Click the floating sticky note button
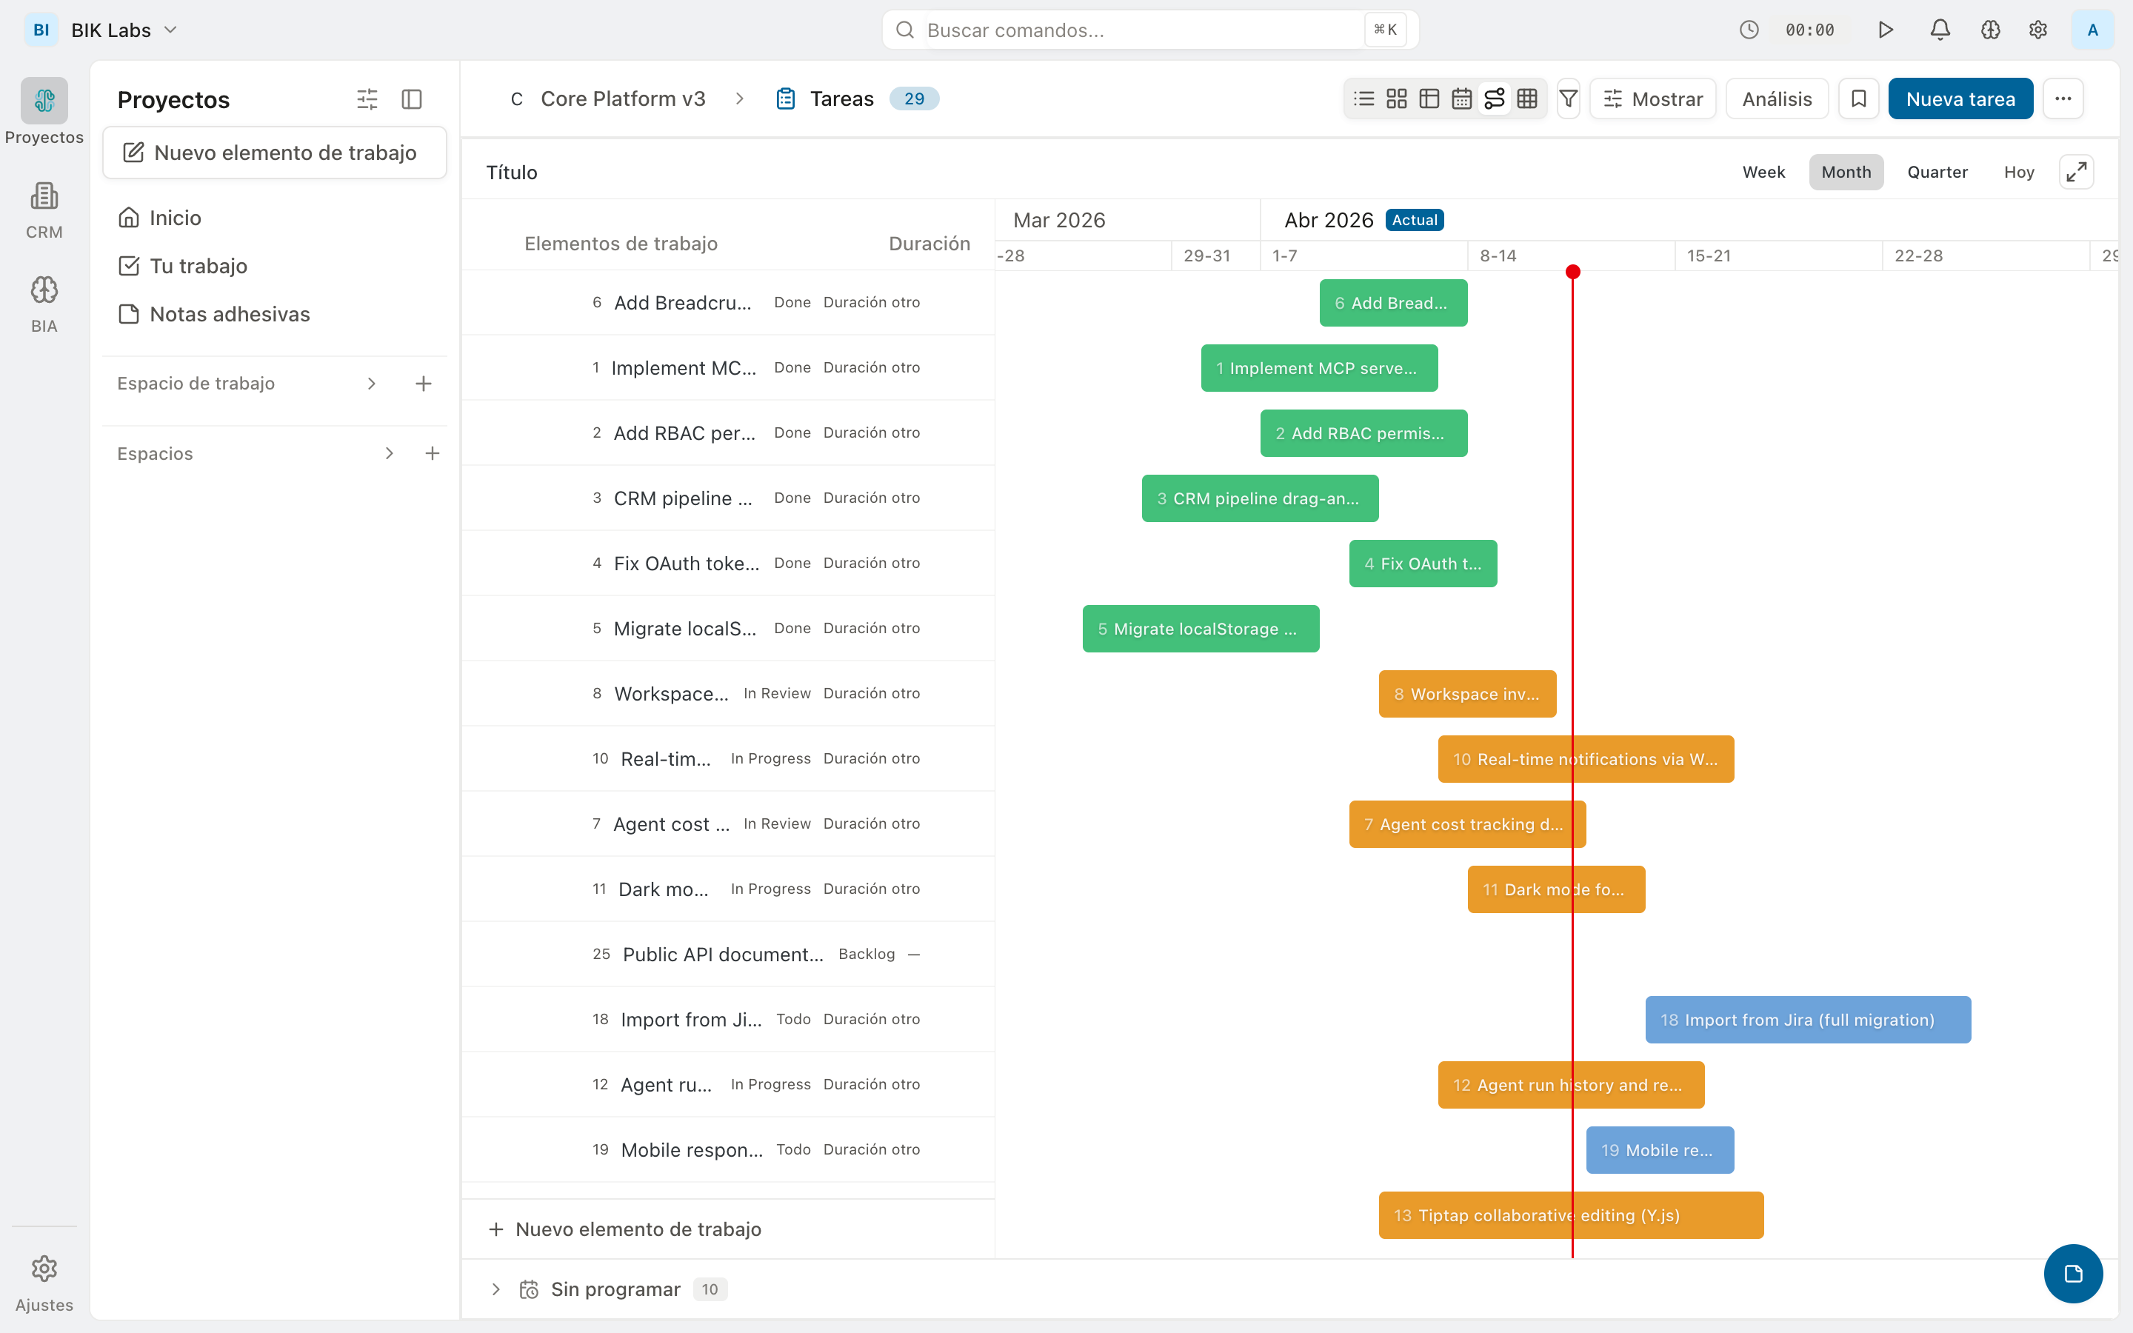Viewport: 2133px width, 1333px height. 2073,1273
